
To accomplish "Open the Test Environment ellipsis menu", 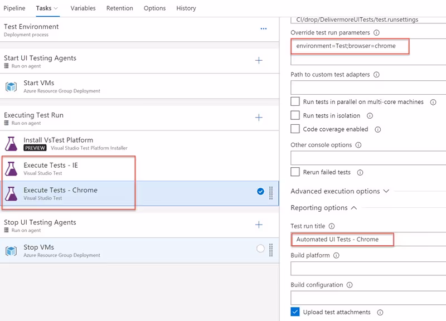I will [x=263, y=29].
